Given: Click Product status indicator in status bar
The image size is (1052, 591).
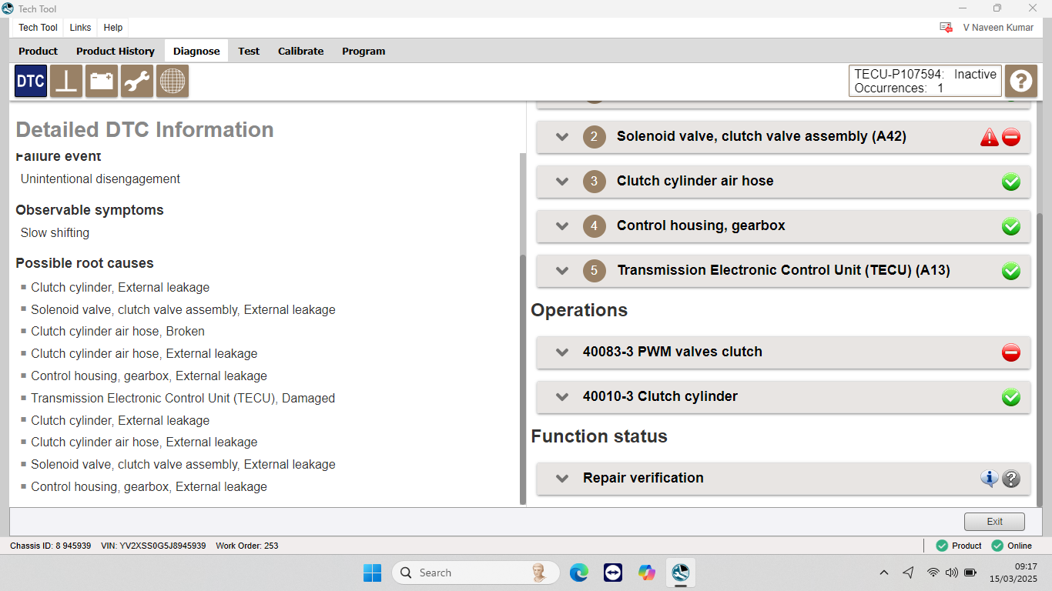Looking at the screenshot, I should pos(959,546).
